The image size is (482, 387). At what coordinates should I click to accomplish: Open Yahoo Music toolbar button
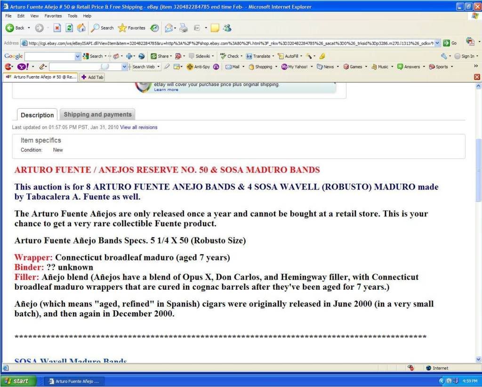click(x=380, y=67)
